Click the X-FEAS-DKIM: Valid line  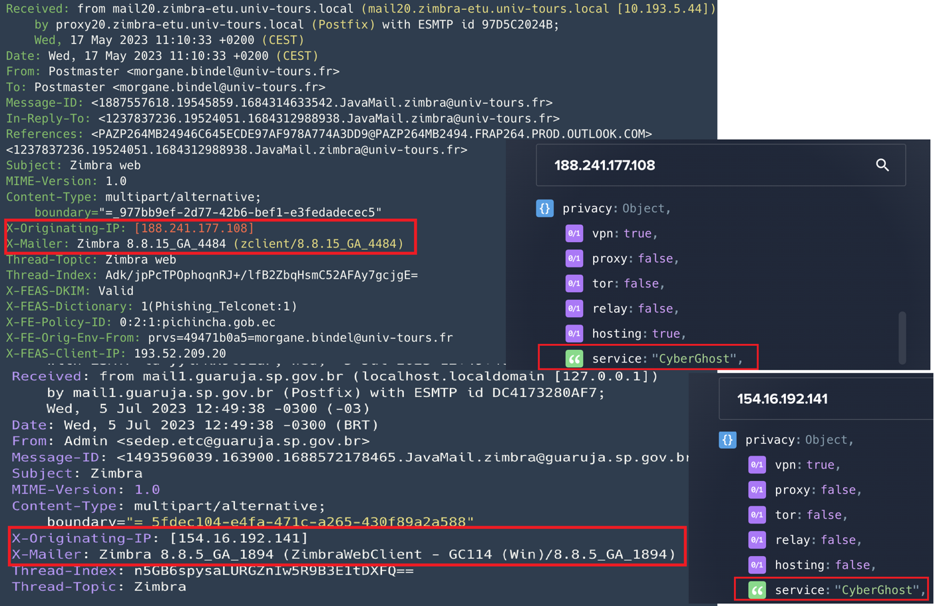pyautogui.click(x=70, y=291)
